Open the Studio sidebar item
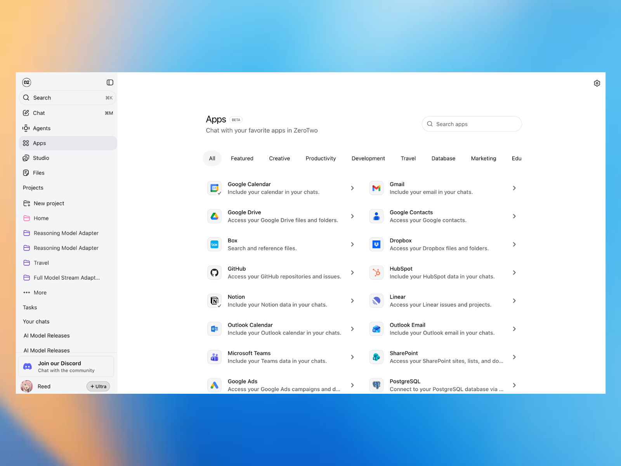This screenshot has width=621, height=466. (41, 158)
